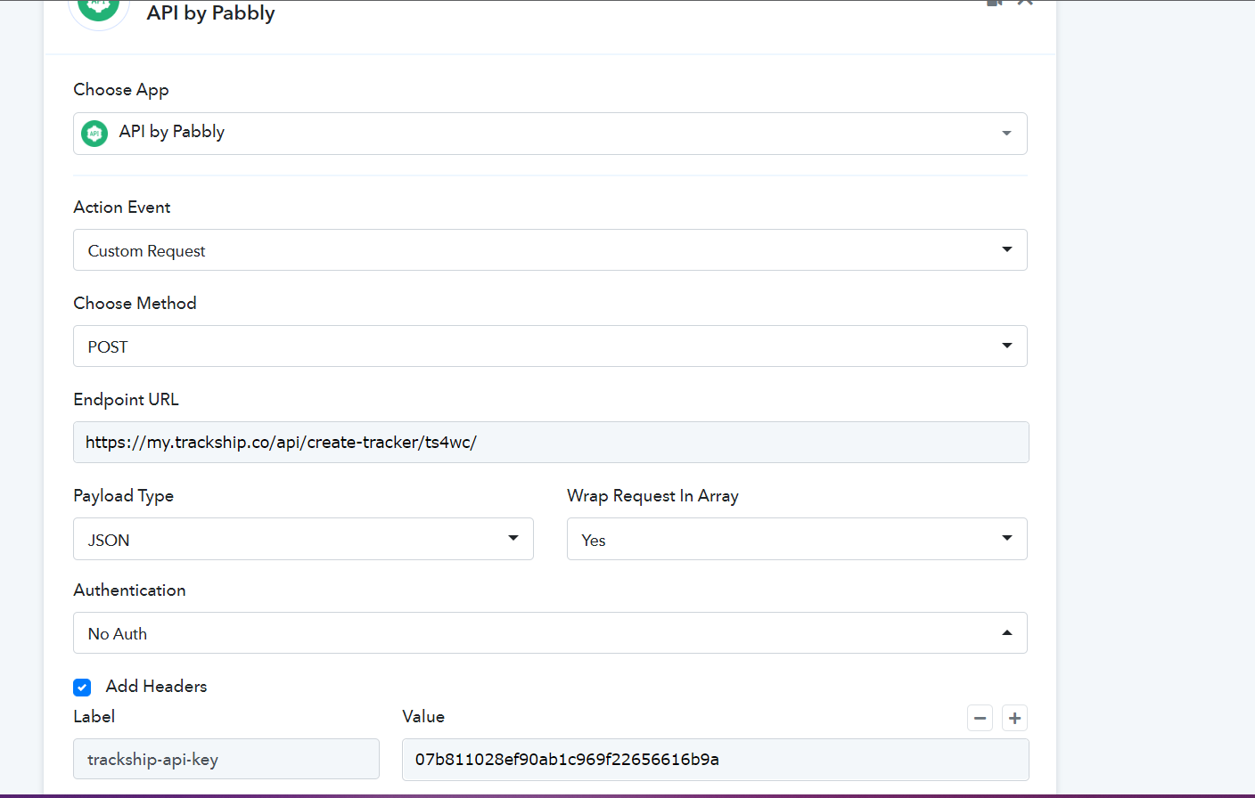Click into the Endpoint URL field

coord(551,443)
